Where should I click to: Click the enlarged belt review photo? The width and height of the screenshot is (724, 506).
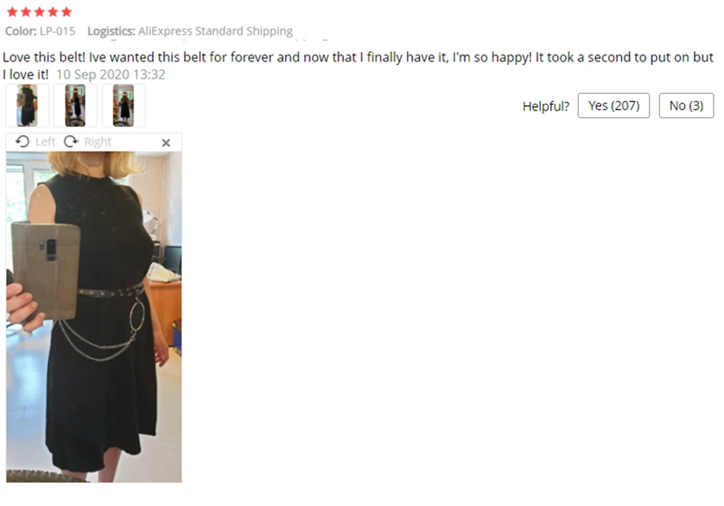tap(93, 317)
